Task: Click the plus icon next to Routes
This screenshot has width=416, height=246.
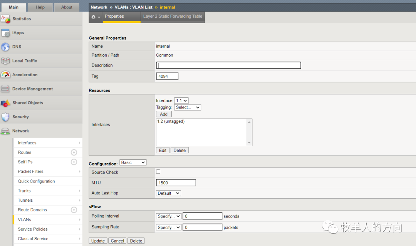Action: [74, 152]
